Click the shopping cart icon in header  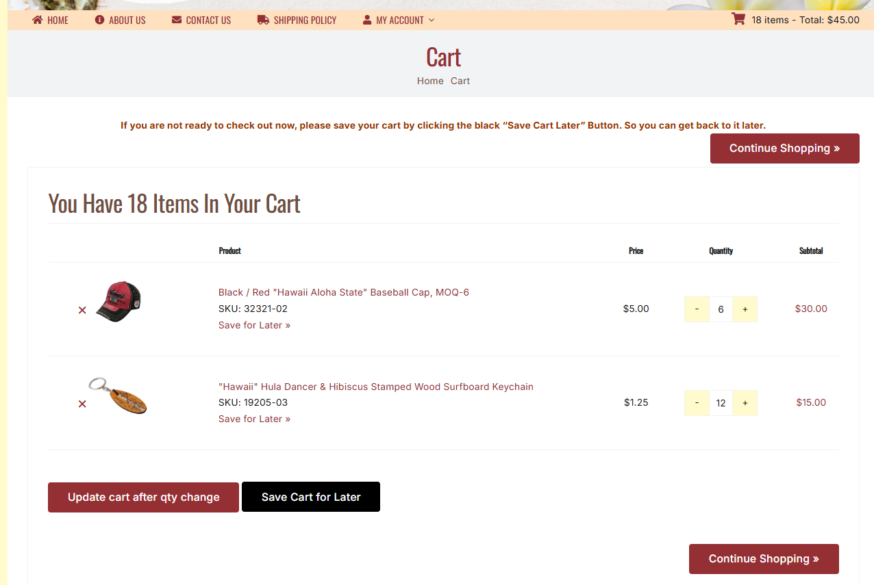point(738,19)
